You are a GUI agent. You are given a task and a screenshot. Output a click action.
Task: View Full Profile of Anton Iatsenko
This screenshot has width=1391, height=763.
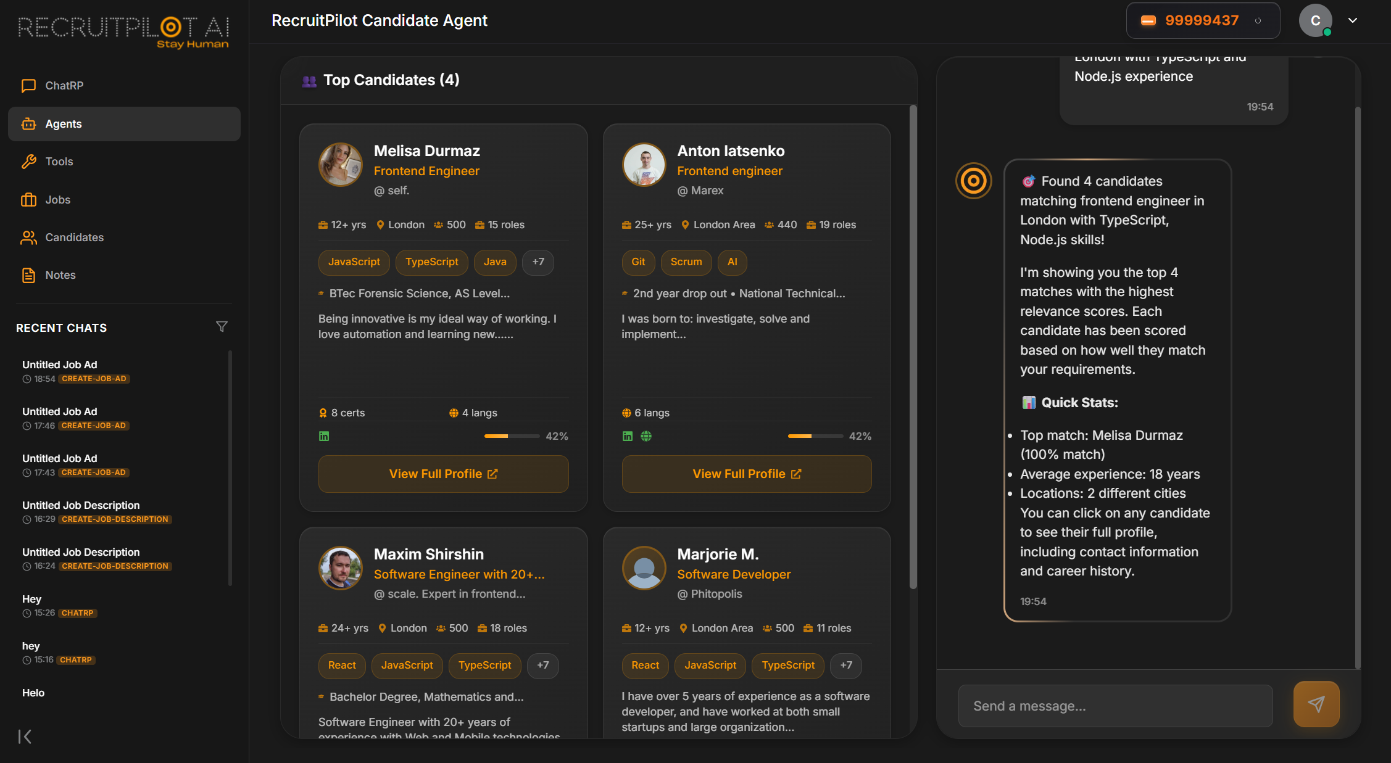coord(747,474)
